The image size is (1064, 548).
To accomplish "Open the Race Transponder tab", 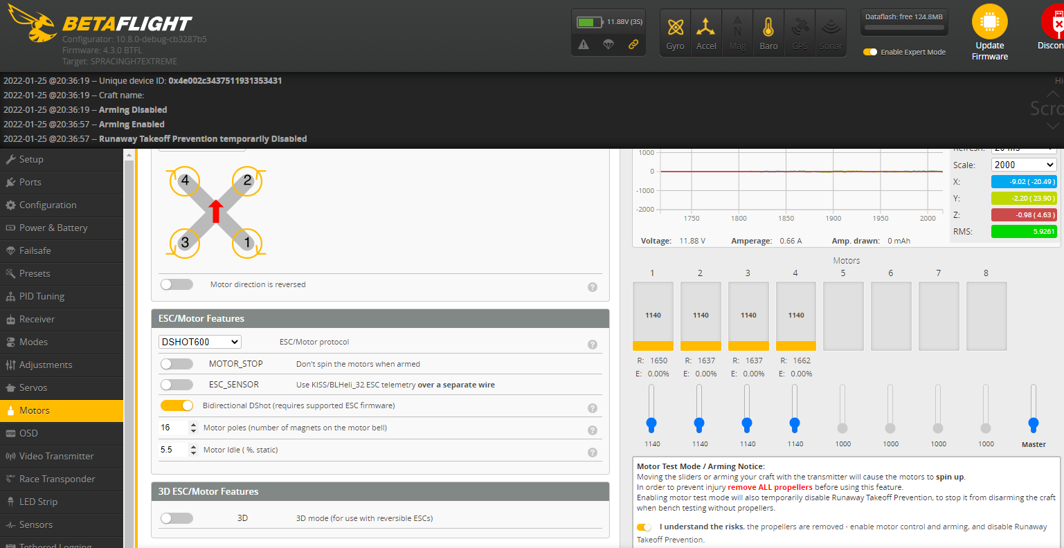I will tap(62, 479).
